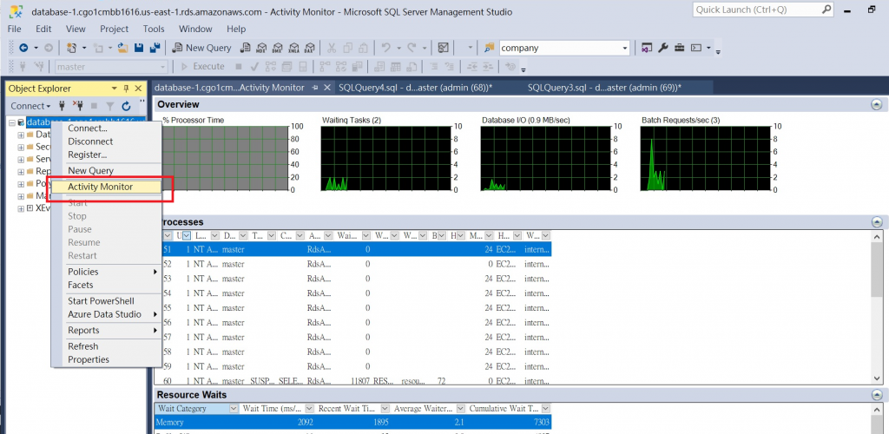Click the Open File folder icon

click(122, 48)
